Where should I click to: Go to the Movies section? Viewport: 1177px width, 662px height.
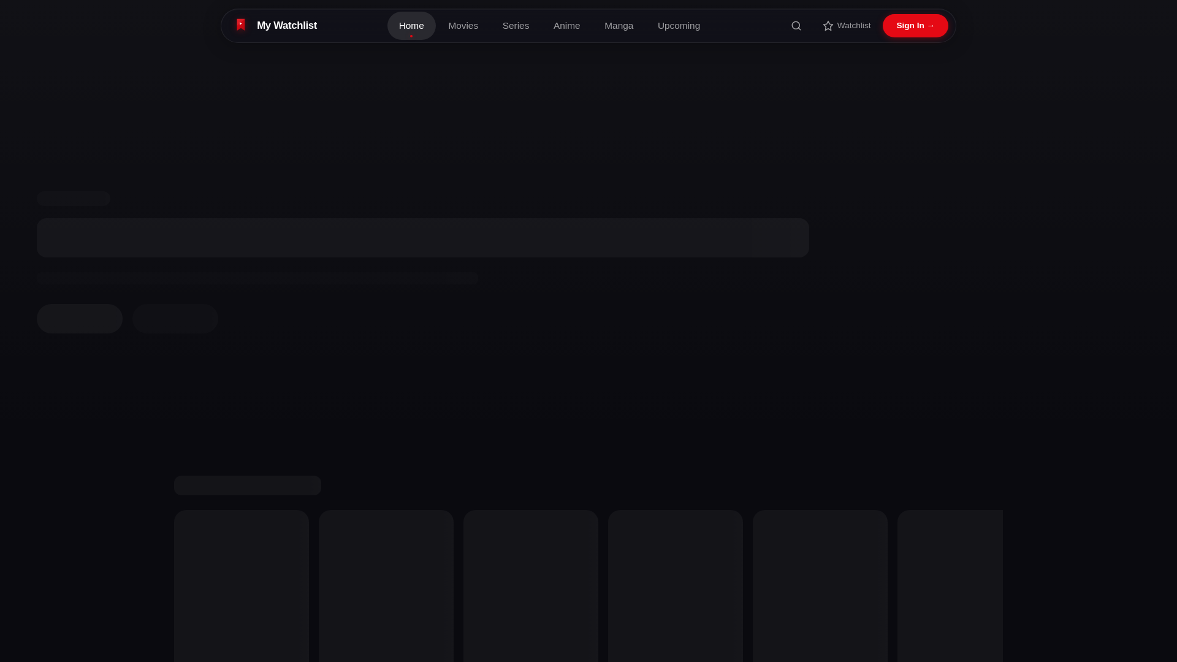tap(463, 26)
